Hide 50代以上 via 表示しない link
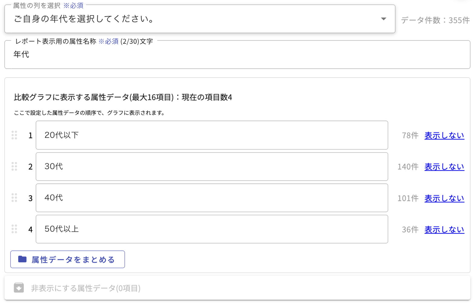 click(444, 230)
